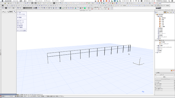
Task: Click the 設定... button in navigator properties
Action: point(165,77)
